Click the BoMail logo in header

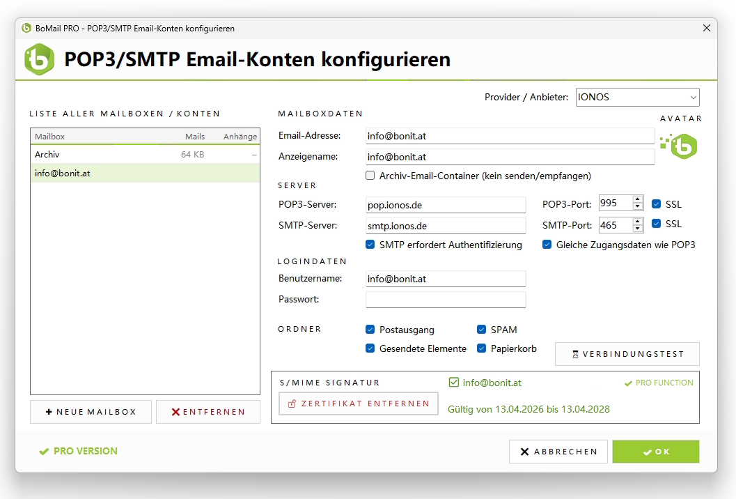40,59
